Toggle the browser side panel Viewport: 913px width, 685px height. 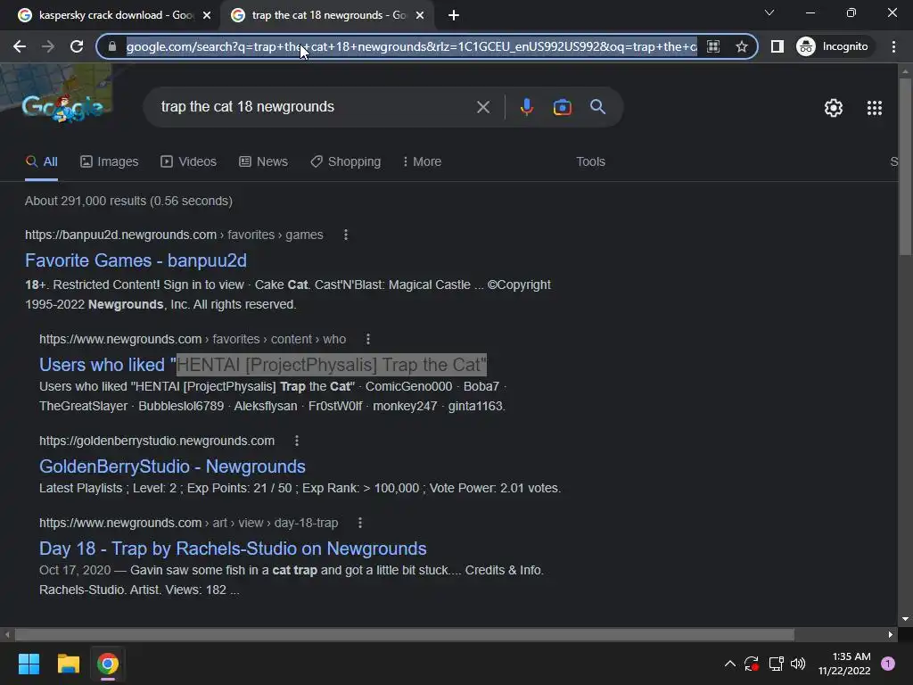pyautogui.click(x=777, y=46)
